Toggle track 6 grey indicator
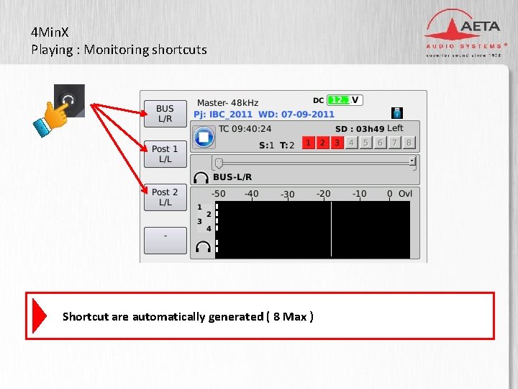This screenshot has width=518, height=389. tap(380, 143)
